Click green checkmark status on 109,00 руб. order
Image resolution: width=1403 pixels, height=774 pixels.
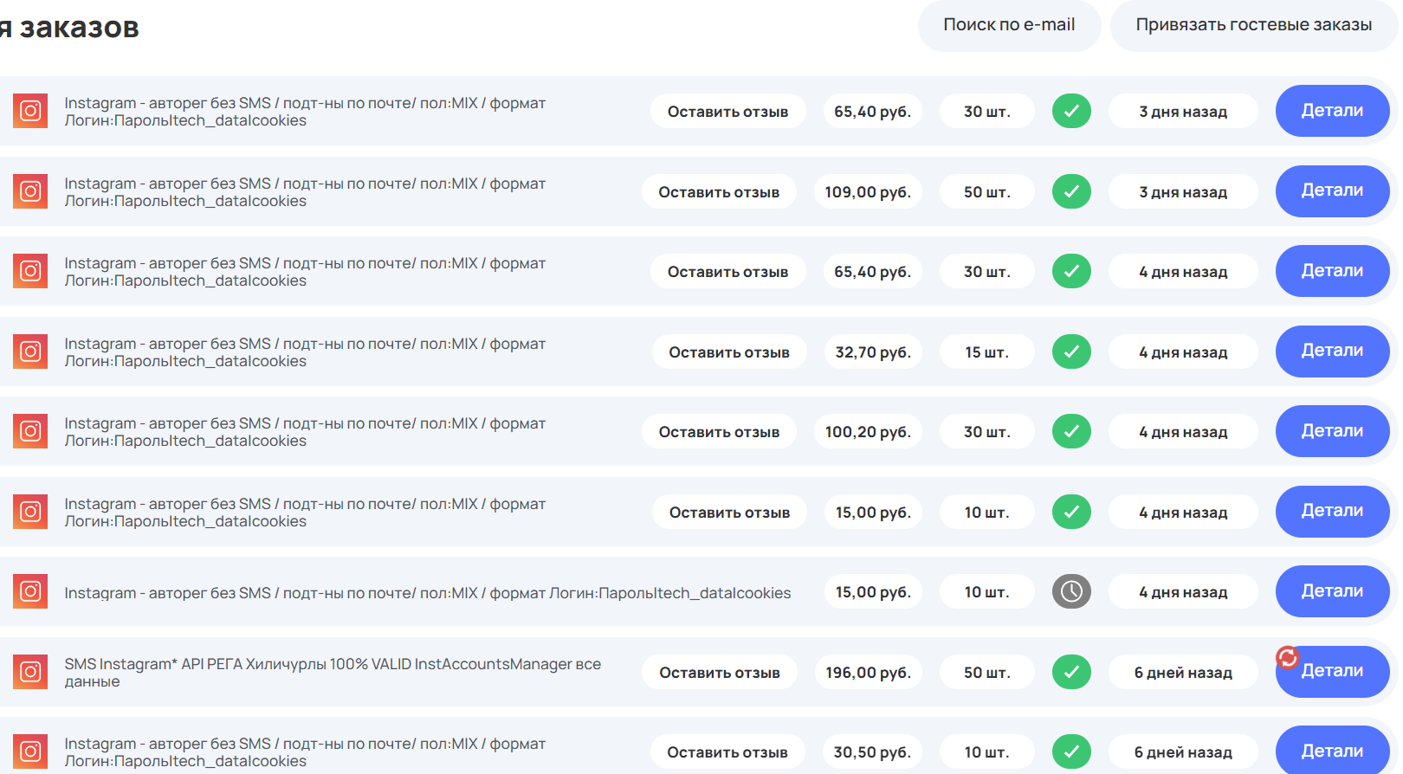pyautogui.click(x=1071, y=191)
